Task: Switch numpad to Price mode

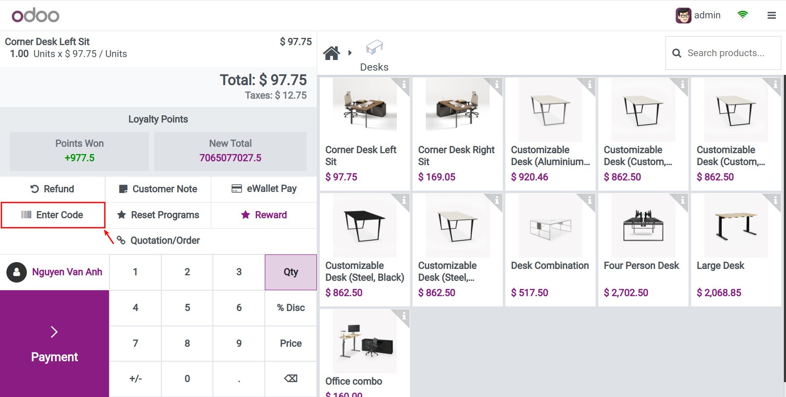Action: [291, 343]
